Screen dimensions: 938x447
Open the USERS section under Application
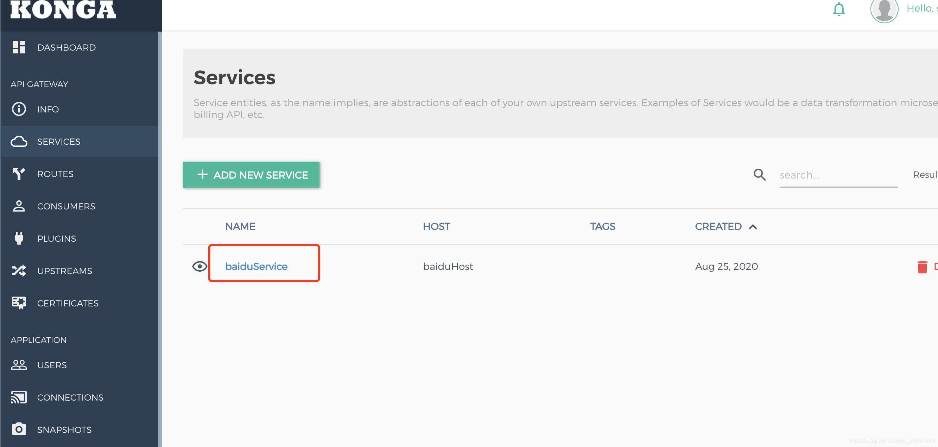[x=52, y=365]
